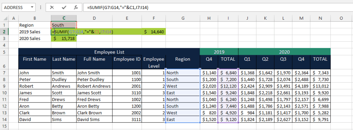Select the Region cell for John Smith

click(x=183, y=73)
